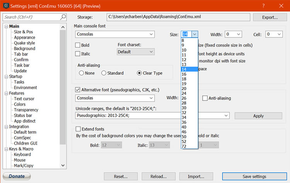Open Environment settings page
This screenshot has width=290, height=183.
tap(26, 88)
